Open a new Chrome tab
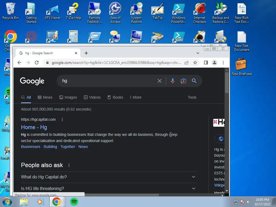Viewport: 276px width, 207px height. pos(86,53)
